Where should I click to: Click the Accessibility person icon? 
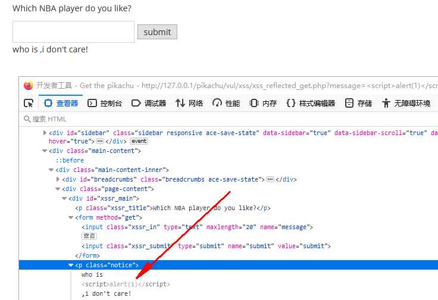tap(386, 103)
